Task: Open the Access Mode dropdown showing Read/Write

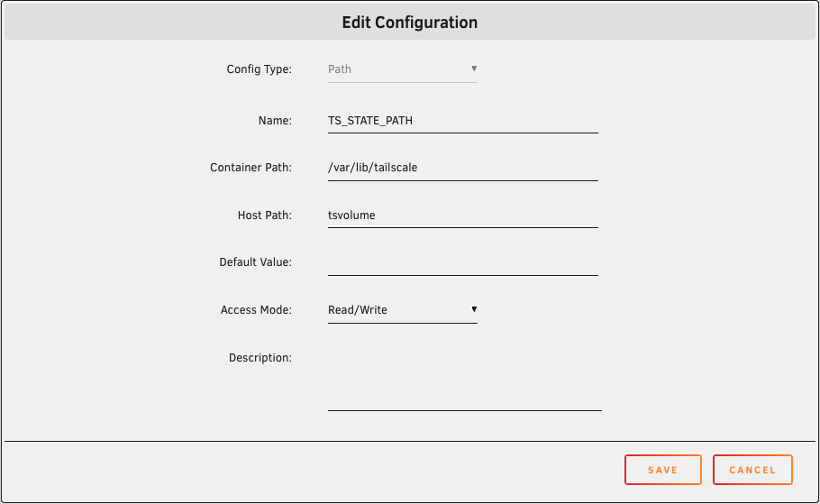Action: 401,310
